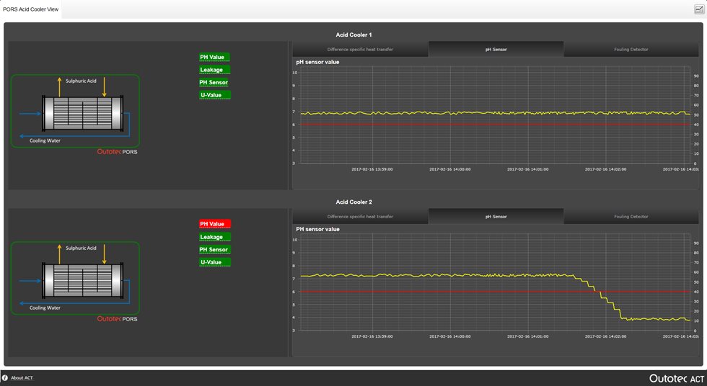Click Outotec PORS logo under Acid Cooler 2

pyautogui.click(x=117, y=319)
